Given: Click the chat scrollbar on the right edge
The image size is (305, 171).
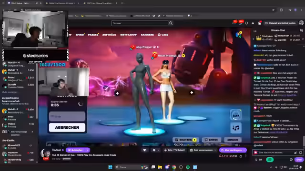Looking at the screenshot, I should pos(304,142).
